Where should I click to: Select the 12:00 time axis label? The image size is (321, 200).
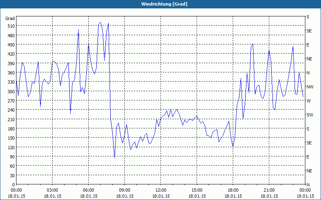[x=161, y=190]
